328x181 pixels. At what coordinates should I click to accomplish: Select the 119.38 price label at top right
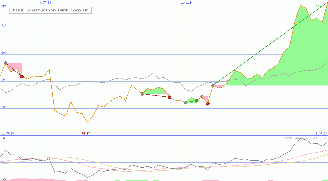320,6
